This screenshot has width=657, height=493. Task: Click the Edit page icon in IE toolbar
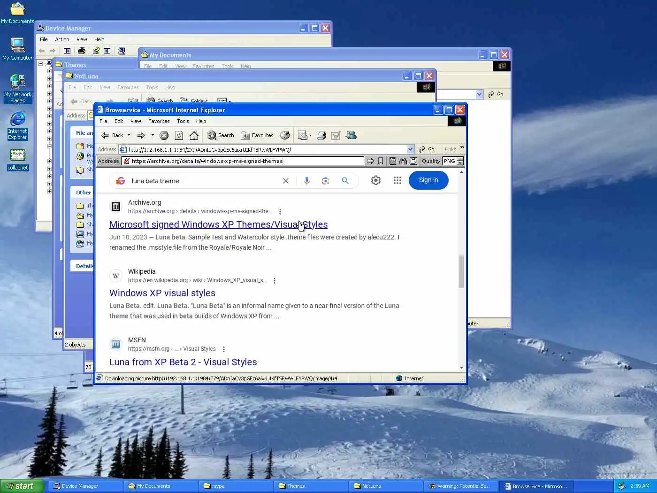click(x=336, y=135)
